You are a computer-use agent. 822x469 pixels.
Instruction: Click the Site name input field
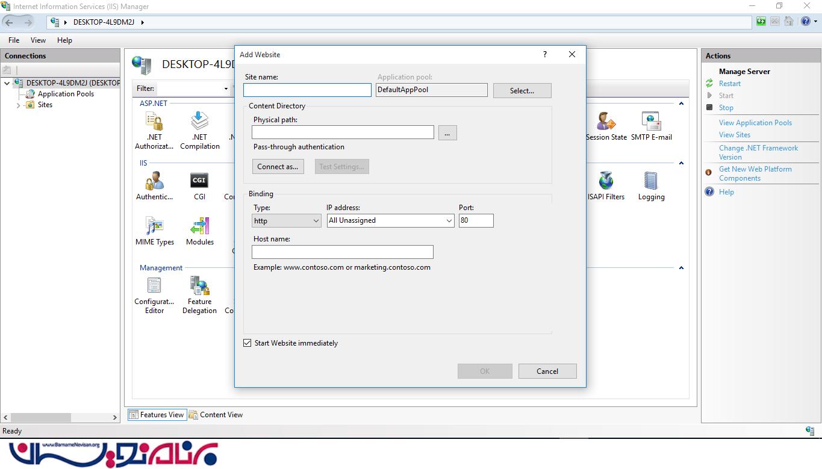[x=307, y=90]
